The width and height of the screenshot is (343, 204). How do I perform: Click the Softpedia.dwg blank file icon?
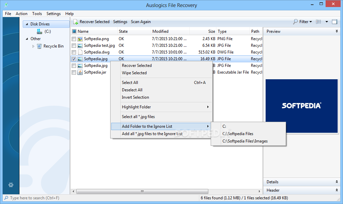pyautogui.click(x=80, y=52)
